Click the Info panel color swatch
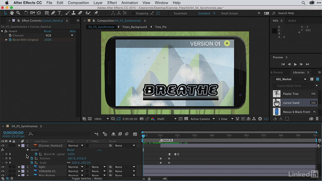Viewport: 322px width, 181px height. [x=274, y=31]
